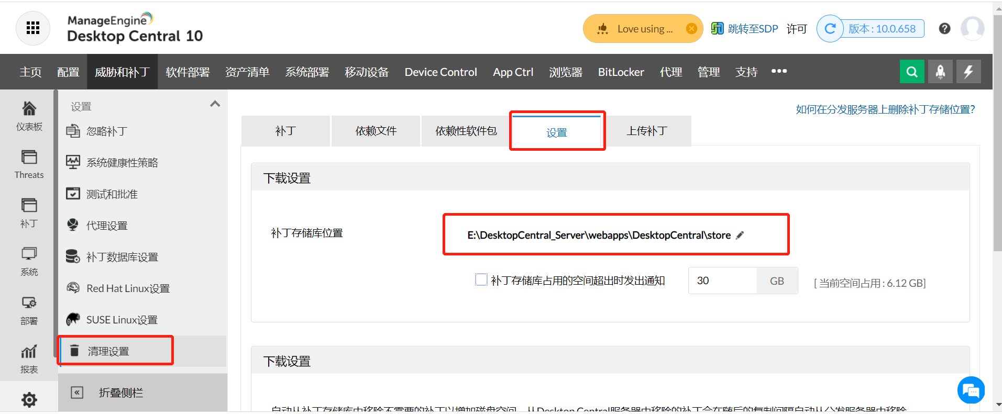1002x414 pixels.
Task: Switch to the 补丁 tab
Action: click(285, 131)
